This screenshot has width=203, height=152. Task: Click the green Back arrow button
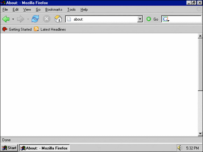pos(6,19)
